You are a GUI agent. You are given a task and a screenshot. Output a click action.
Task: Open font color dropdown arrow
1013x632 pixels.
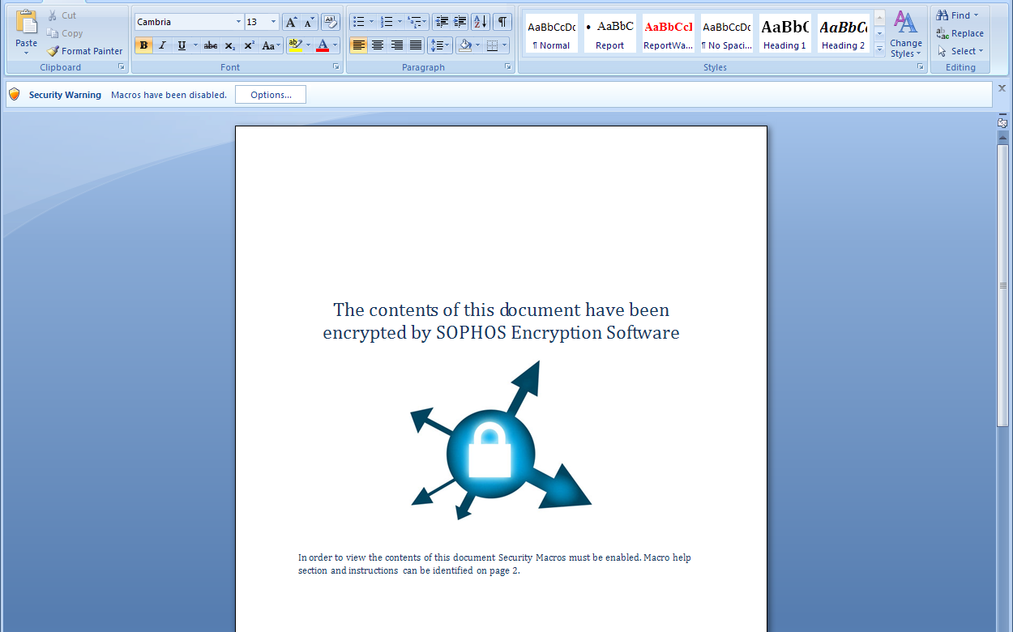click(335, 45)
